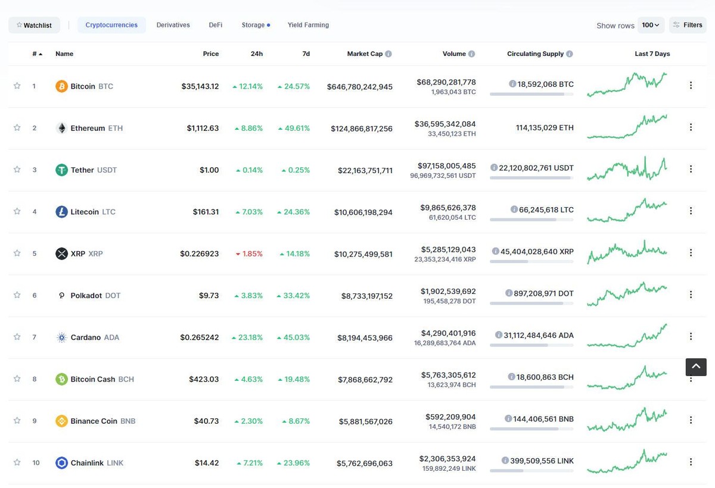This screenshot has width=715, height=488.
Task: Open the Litecoin LTC name link
Action: (x=87, y=211)
